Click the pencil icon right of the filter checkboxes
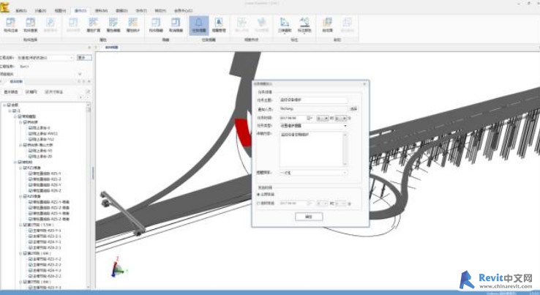The height and width of the screenshot is (295, 540). (88, 92)
